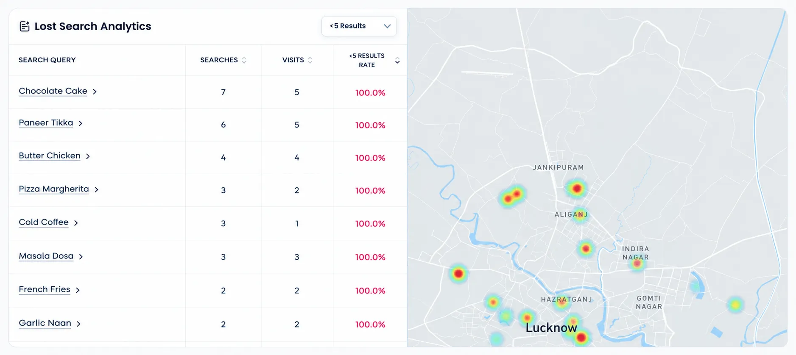The width and height of the screenshot is (796, 355).
Task: Open the Masala Dosa search query
Action: click(x=46, y=256)
